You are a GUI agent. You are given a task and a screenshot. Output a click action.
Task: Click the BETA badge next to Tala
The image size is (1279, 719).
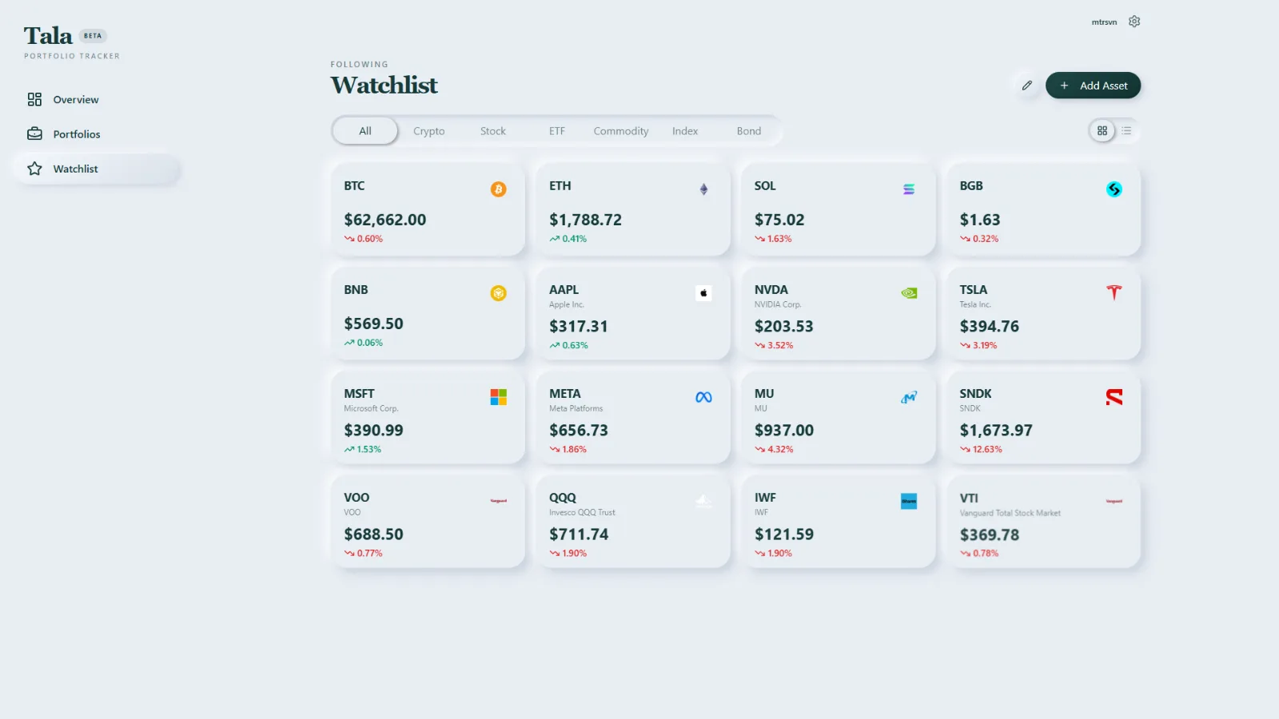tap(93, 36)
